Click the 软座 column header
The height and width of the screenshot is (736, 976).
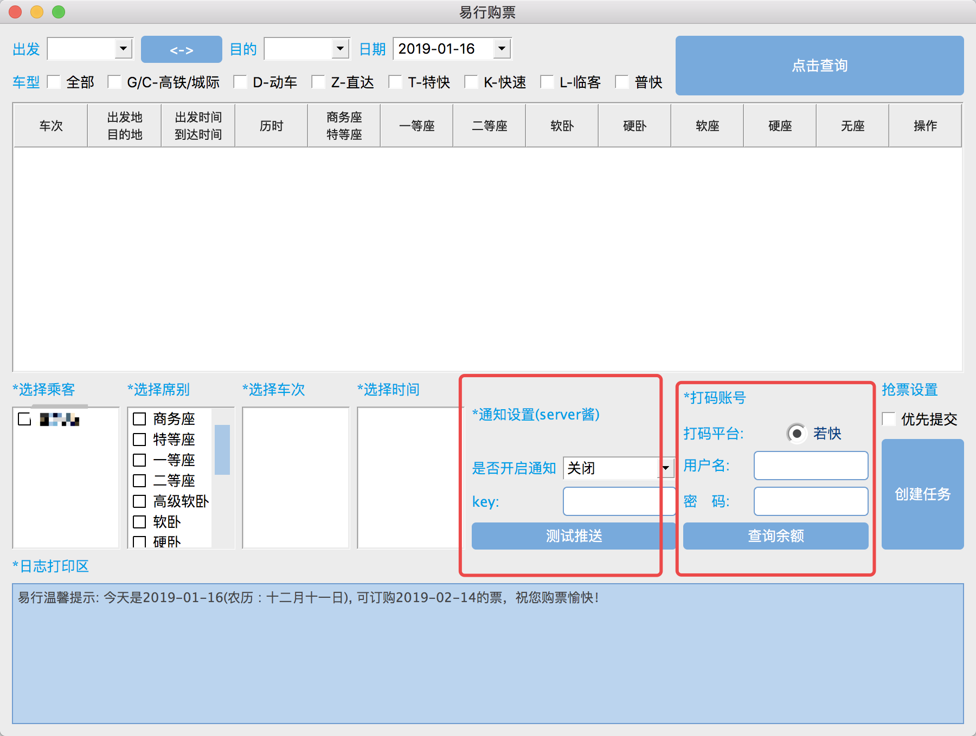708,126
